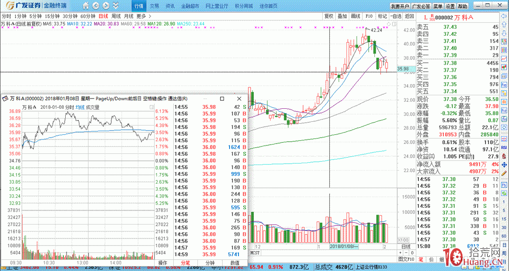Open the candlestick chart sidebar icon
The height and width of the screenshot is (271, 509).
click(x=504, y=67)
